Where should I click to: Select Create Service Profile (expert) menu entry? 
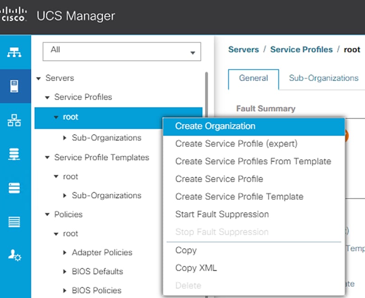(236, 144)
